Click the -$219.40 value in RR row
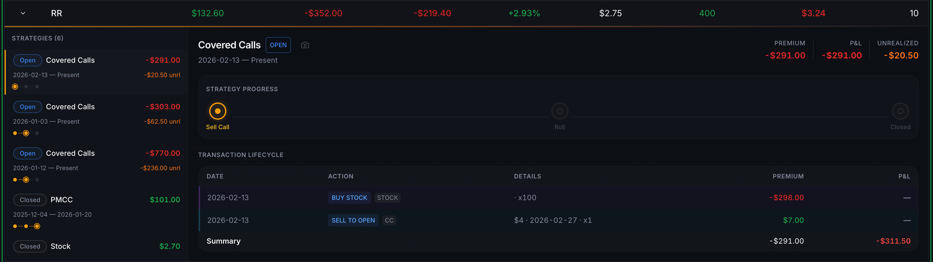 coord(432,13)
